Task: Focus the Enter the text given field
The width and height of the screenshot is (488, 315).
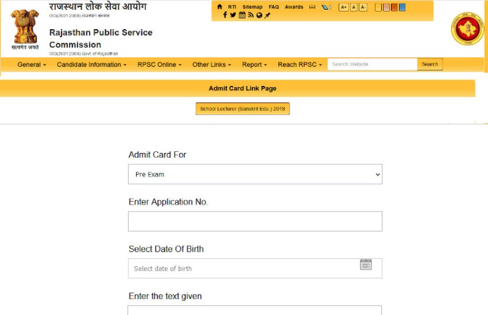Action: 254,310
